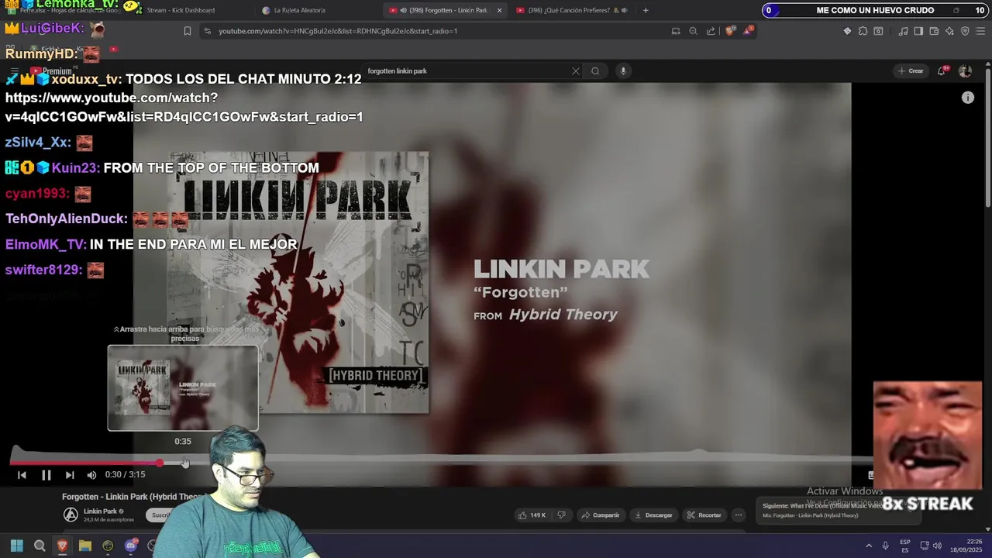Open the browser extensions puzzle icon
This screenshot has height=558, width=992.
pyautogui.click(x=863, y=31)
